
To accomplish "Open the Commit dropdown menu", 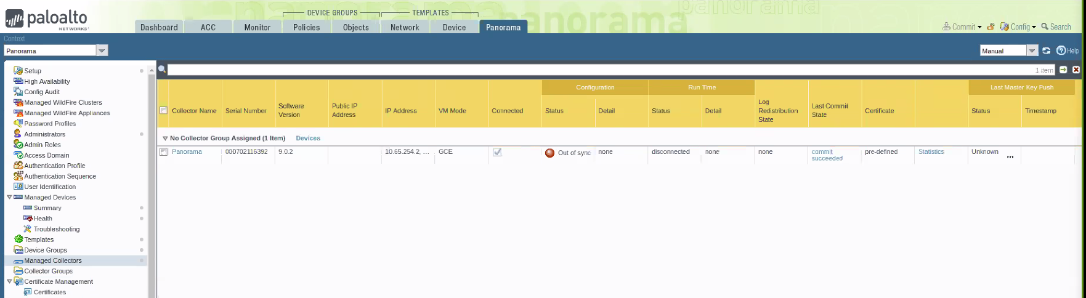I will (x=962, y=27).
